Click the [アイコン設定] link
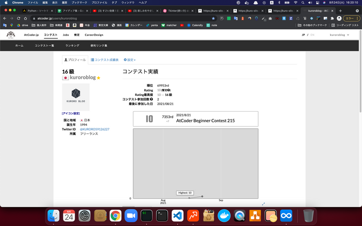 (x=71, y=113)
